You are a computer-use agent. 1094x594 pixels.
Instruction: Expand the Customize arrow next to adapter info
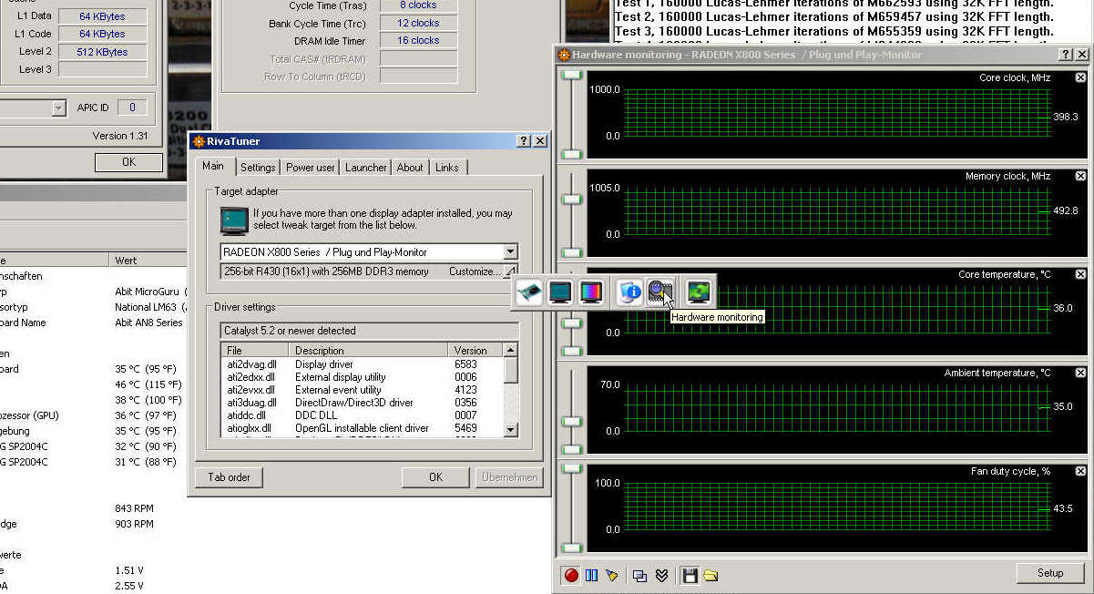tap(510, 271)
